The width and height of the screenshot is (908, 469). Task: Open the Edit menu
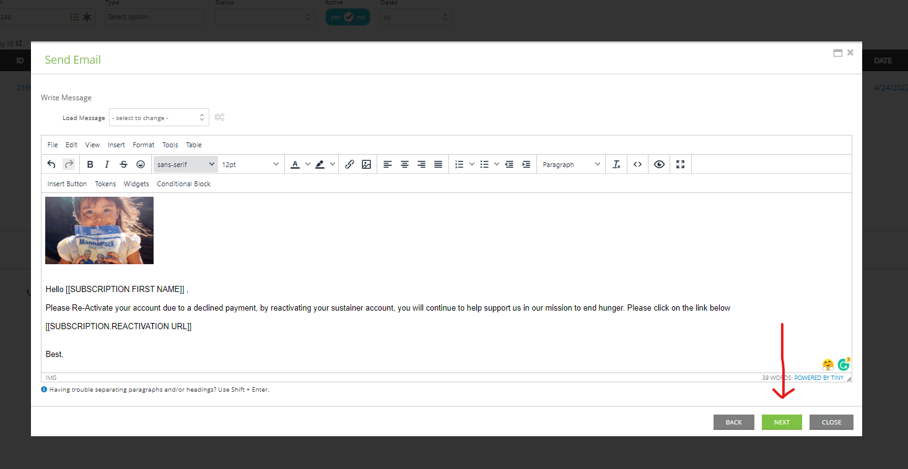click(x=72, y=145)
